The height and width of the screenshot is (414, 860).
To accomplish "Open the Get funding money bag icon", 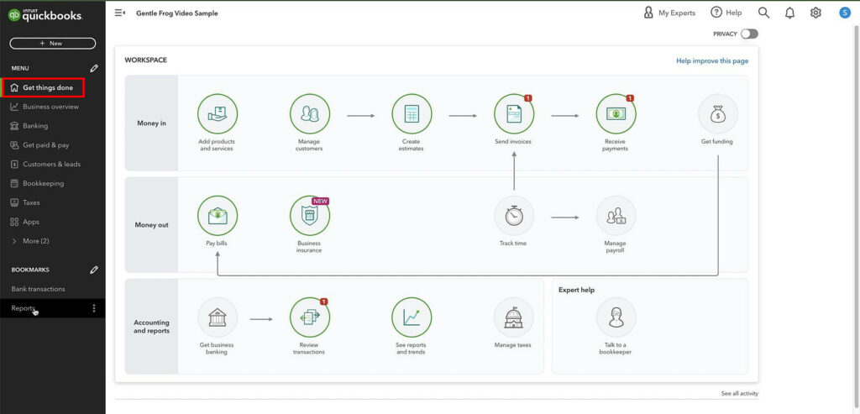I will 717,114.
